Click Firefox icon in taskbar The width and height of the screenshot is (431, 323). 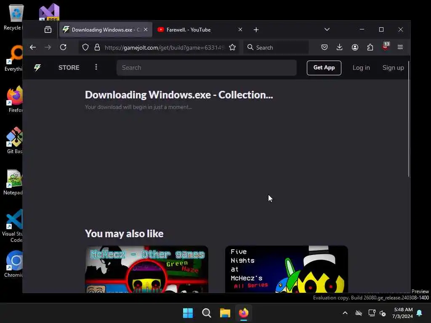coord(244,313)
